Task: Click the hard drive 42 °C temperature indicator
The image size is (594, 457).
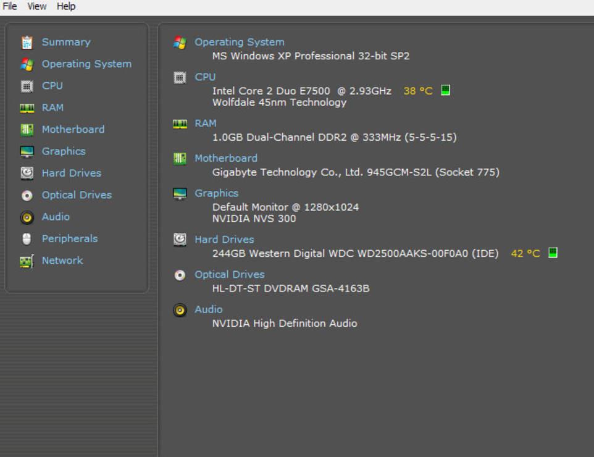Action: [553, 253]
